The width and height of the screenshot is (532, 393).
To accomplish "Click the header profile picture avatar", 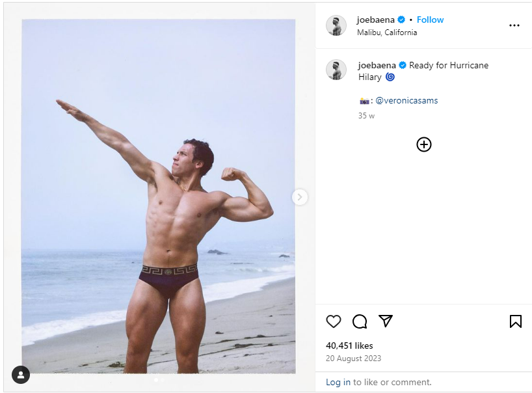I will [x=336, y=25].
